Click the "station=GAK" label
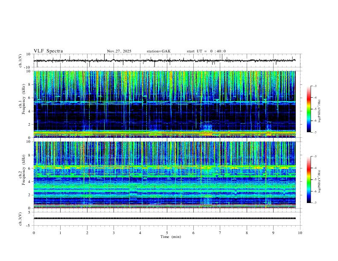 158,51
